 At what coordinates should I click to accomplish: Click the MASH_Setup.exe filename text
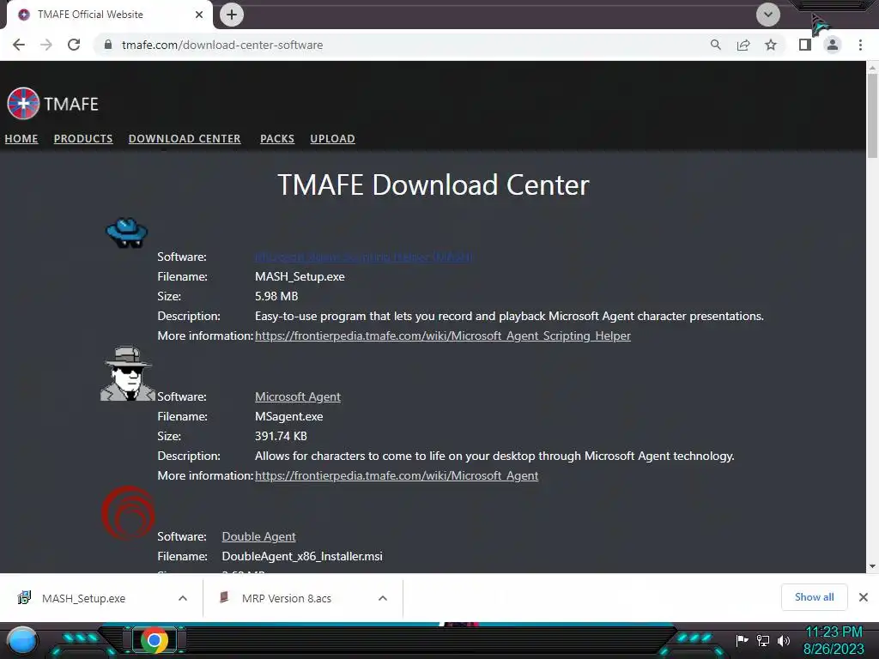(300, 276)
